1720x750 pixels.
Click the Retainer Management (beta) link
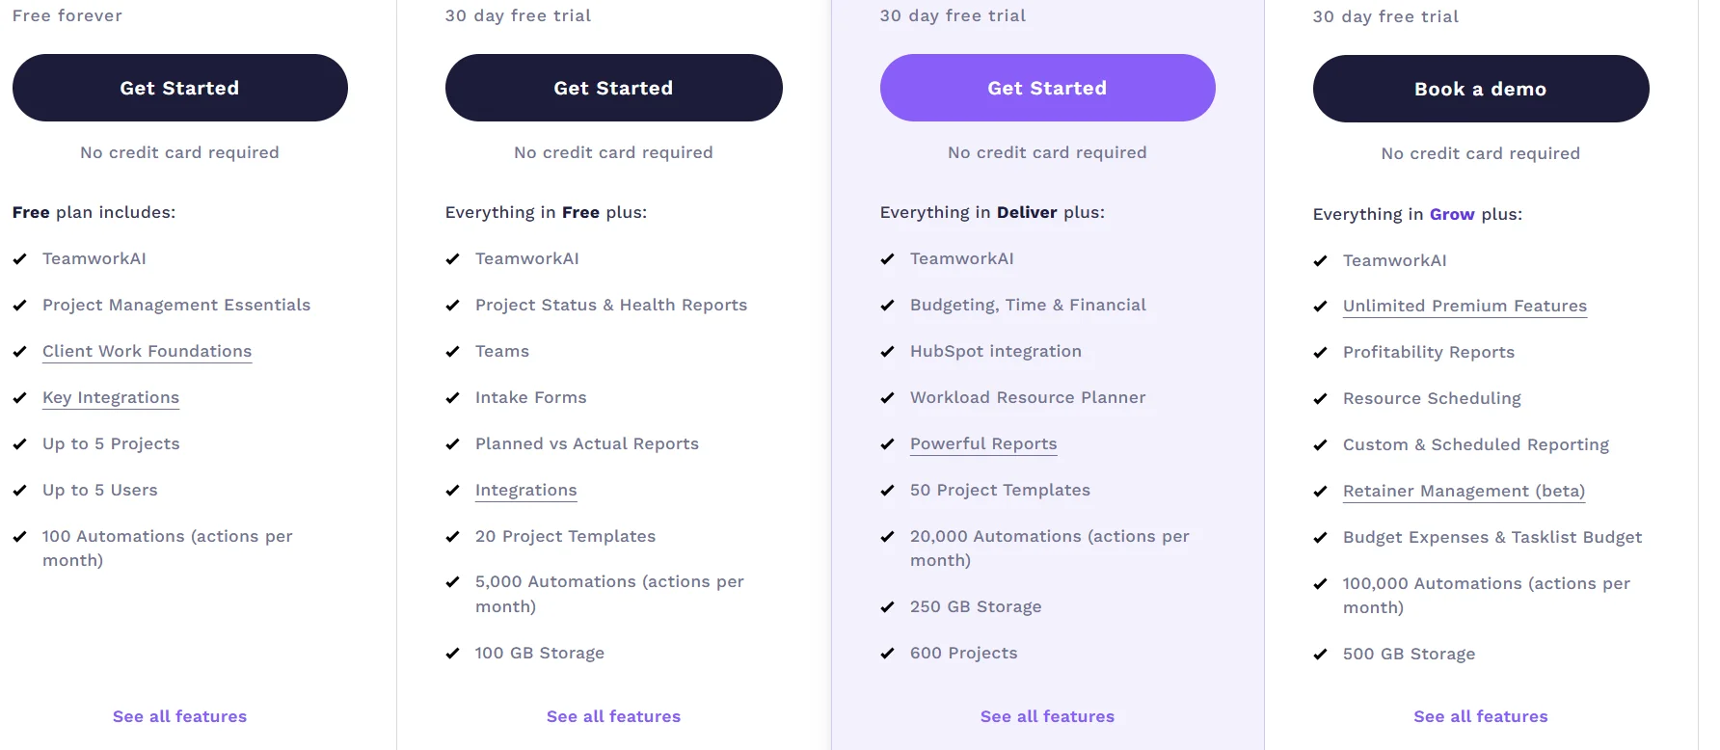[1464, 491]
